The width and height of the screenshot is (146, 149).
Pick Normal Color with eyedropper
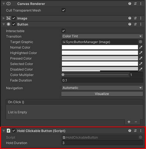point(141,47)
